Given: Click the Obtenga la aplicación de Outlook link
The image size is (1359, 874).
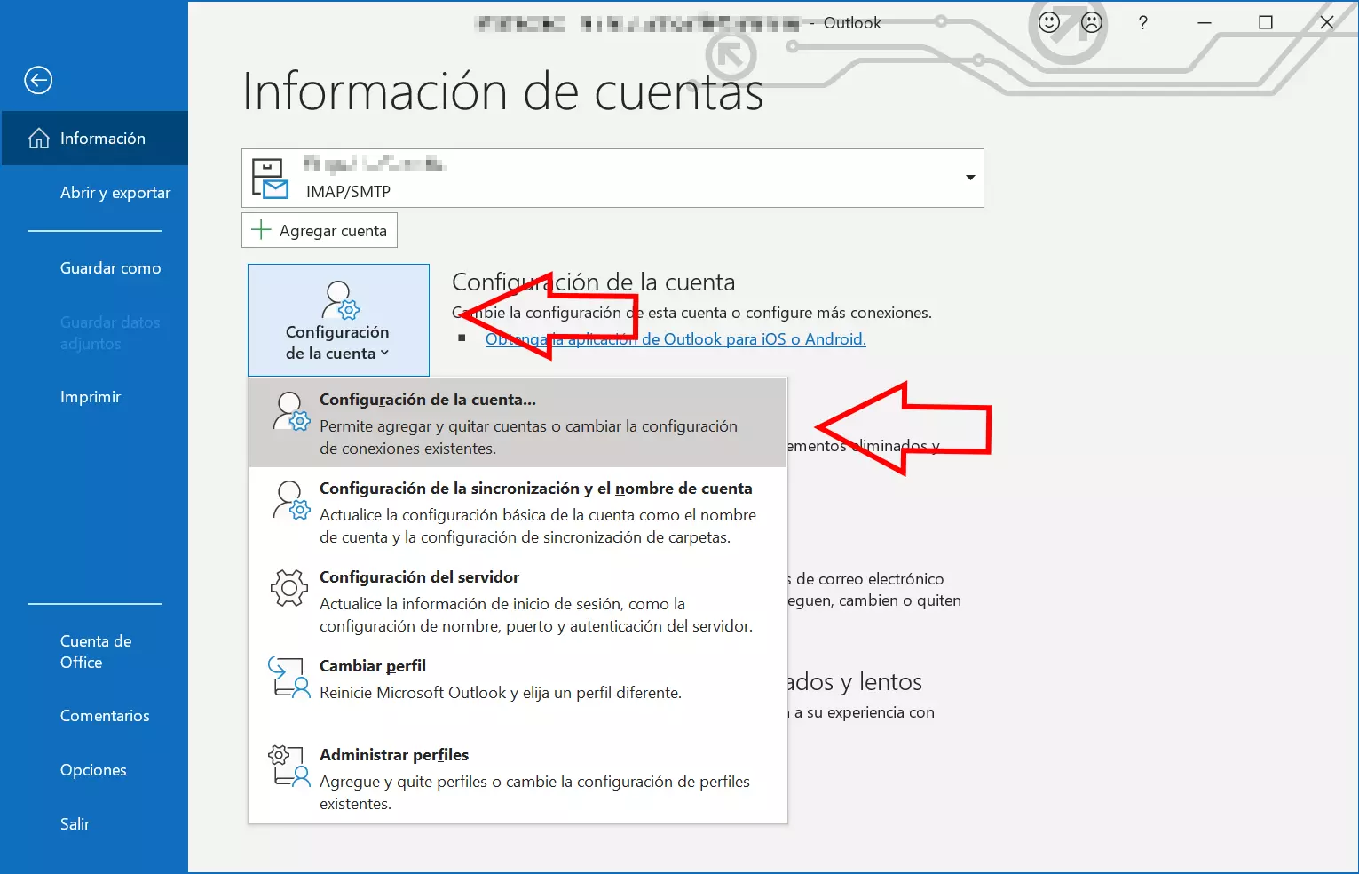Looking at the screenshot, I should (676, 338).
